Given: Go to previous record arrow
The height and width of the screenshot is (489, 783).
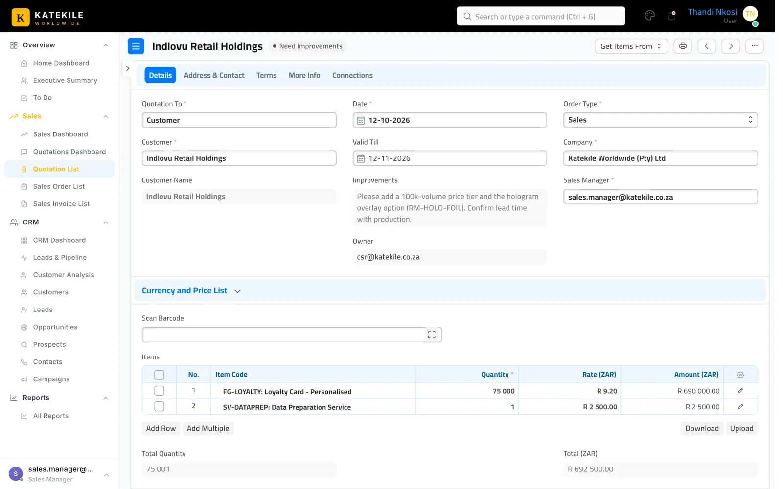Looking at the screenshot, I should click(x=707, y=46).
